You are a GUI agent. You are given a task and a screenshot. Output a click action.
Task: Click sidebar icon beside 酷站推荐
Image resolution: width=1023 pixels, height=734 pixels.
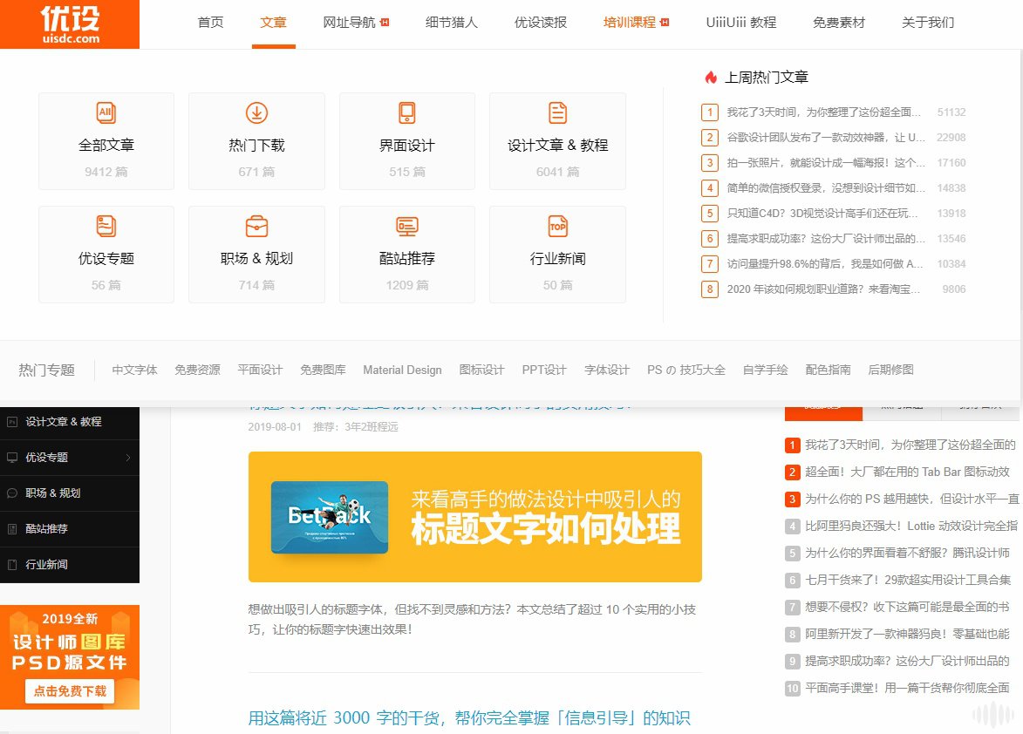pyautogui.click(x=11, y=528)
